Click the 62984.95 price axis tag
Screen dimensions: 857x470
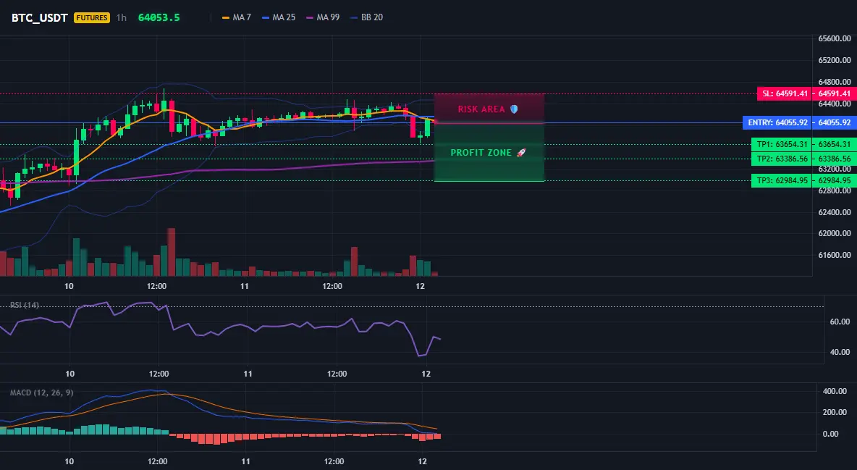[835, 180]
